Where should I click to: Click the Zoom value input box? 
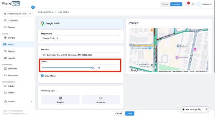(x=107, y=68)
